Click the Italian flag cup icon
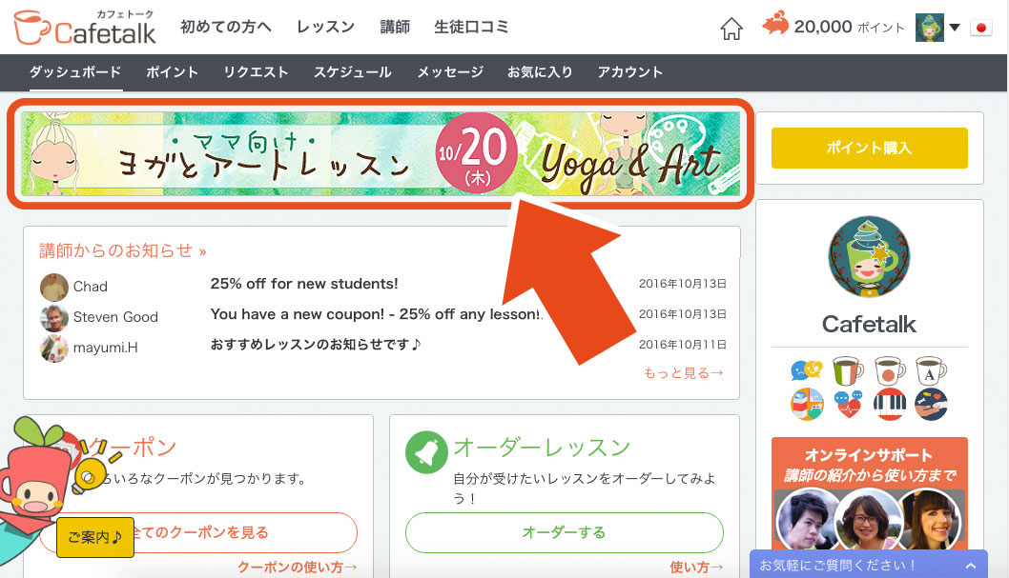This screenshot has width=1009, height=578. click(848, 370)
